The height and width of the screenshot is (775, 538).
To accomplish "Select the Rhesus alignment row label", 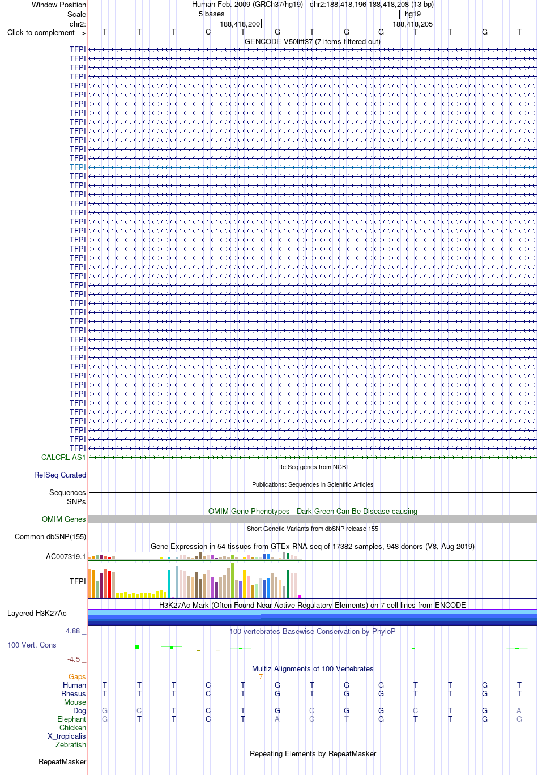I will click(74, 693).
